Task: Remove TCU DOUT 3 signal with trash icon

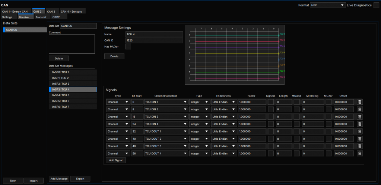Action: 359,146
